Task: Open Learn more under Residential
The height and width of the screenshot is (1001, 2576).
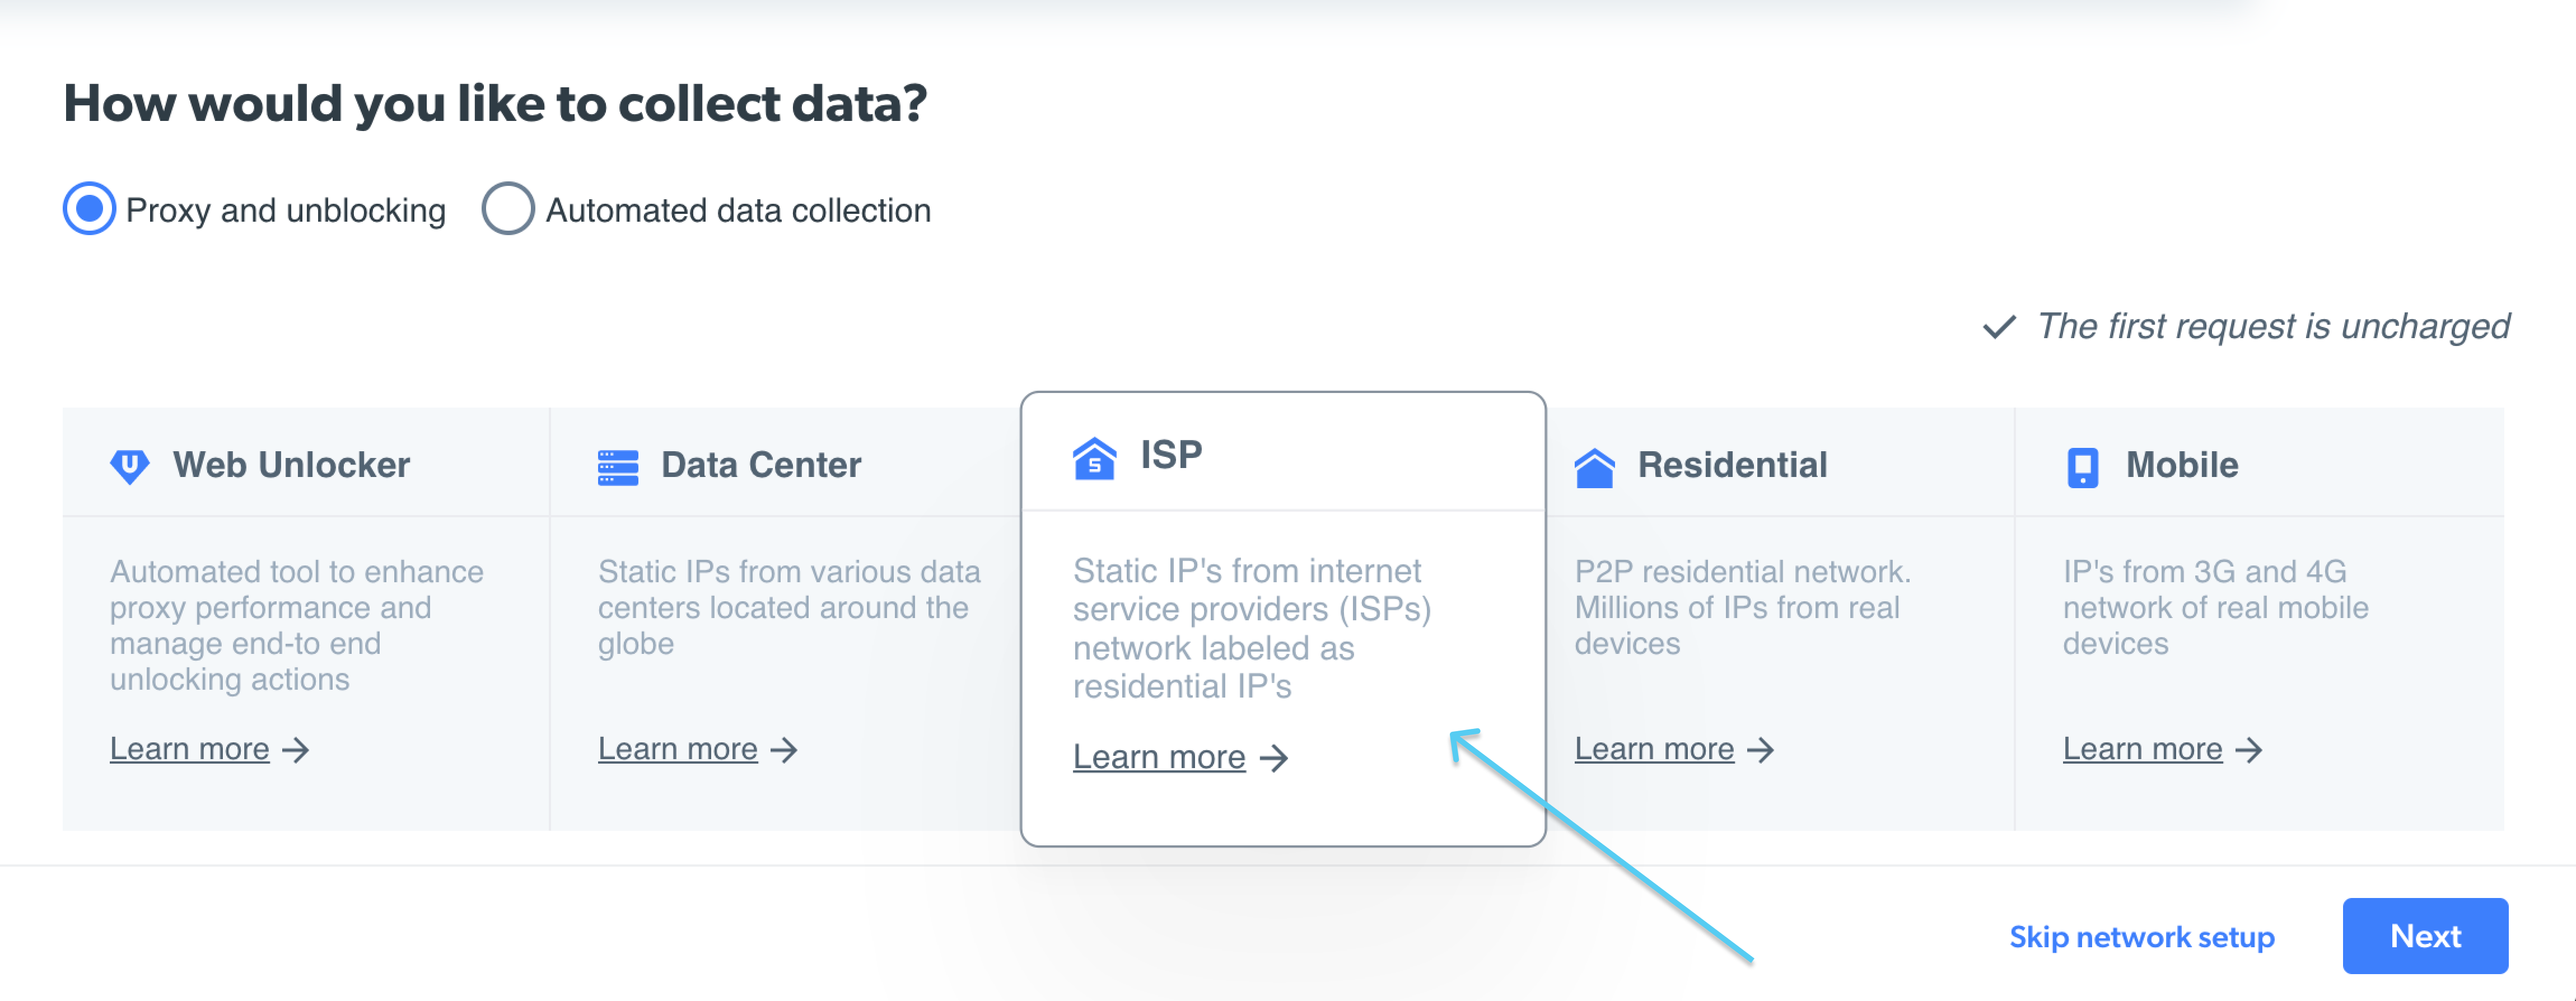Action: [1655, 749]
